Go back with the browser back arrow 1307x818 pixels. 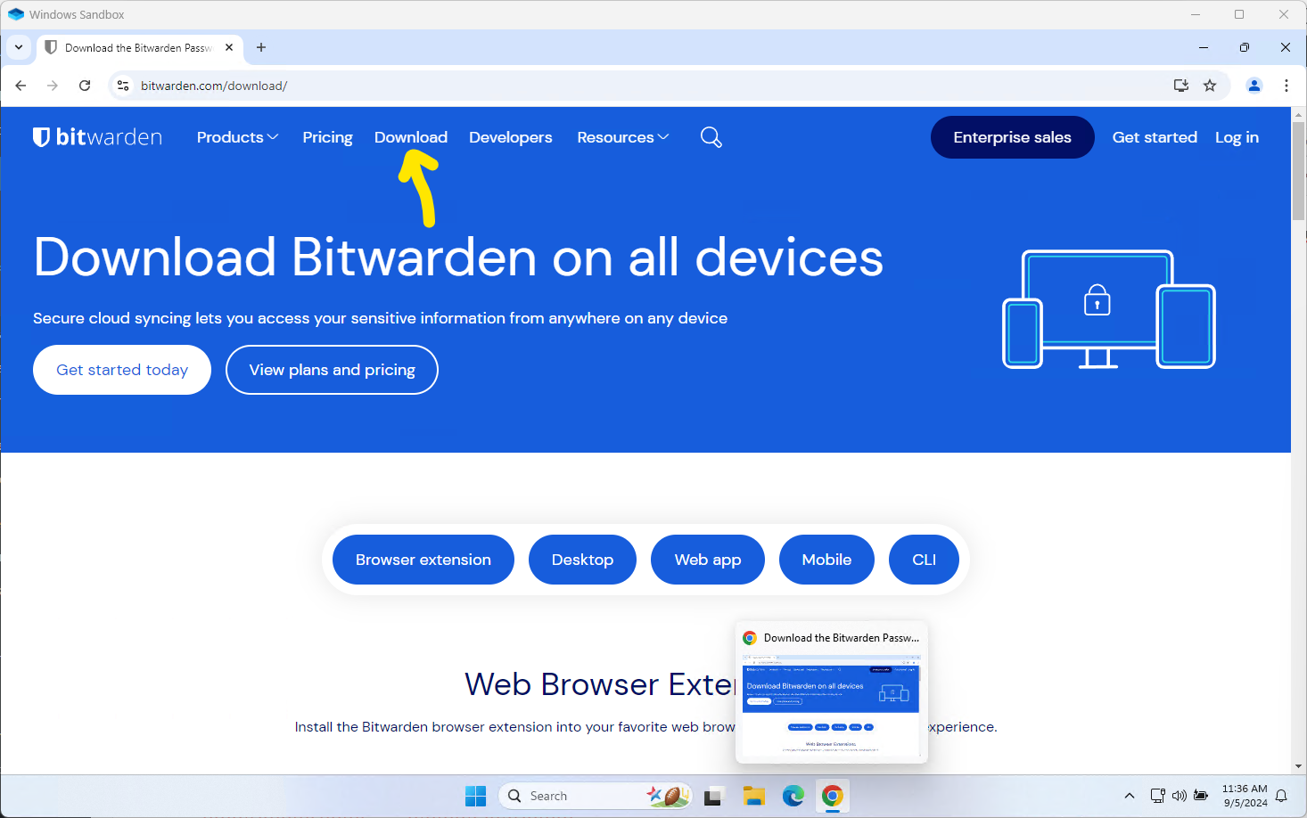[21, 86]
